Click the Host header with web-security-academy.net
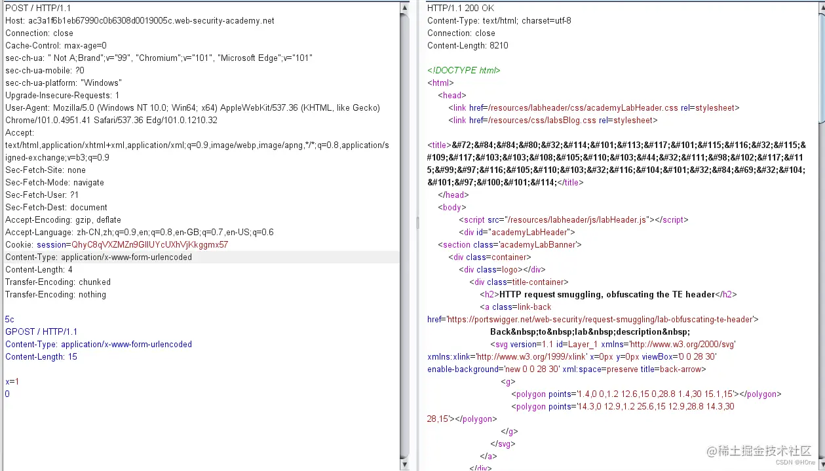The height and width of the screenshot is (471, 825). (140, 20)
